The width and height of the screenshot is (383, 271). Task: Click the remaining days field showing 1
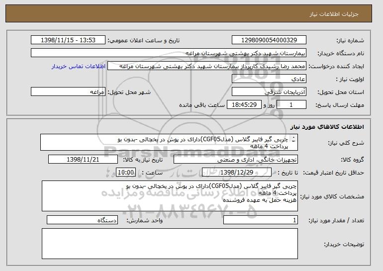pyautogui.click(x=291, y=105)
